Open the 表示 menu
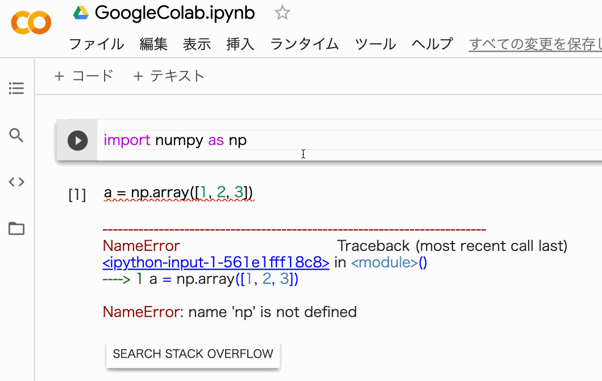The image size is (602, 381). pyautogui.click(x=197, y=44)
